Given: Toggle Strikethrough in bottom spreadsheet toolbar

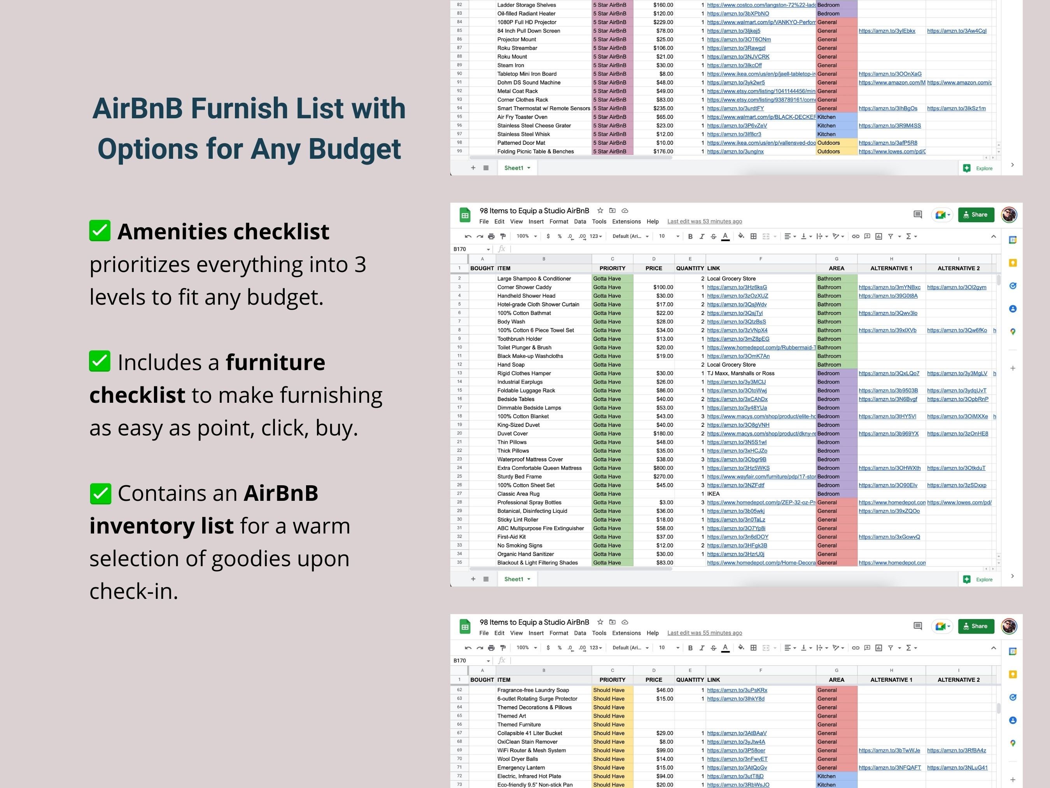Looking at the screenshot, I should 714,648.
